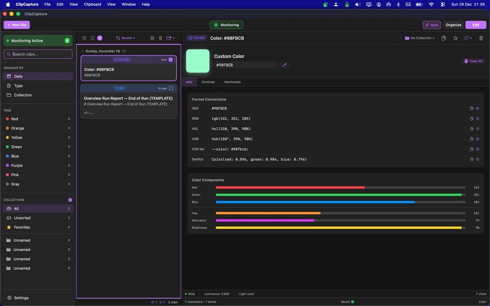Viewport: 490px width, 306px height.
Task: Check the checkbox on the Color clip card
Action: [170, 60]
